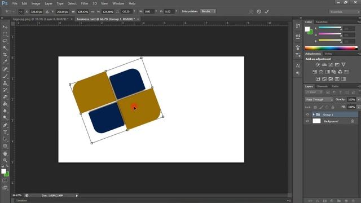Image resolution: width=361 pixels, height=203 pixels.
Task: Add a Brightness/Contrast adjustment
Action: 318,65
